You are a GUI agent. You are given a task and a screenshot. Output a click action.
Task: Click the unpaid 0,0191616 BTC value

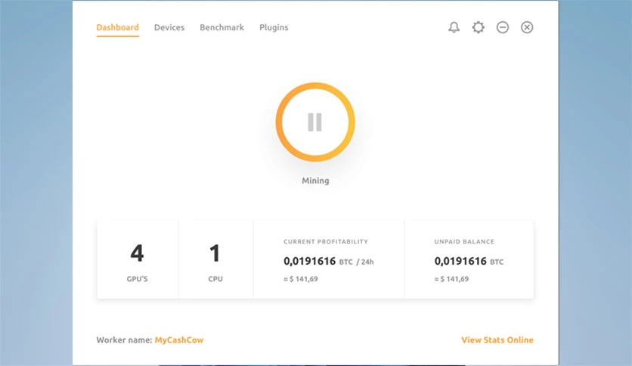[469, 261]
